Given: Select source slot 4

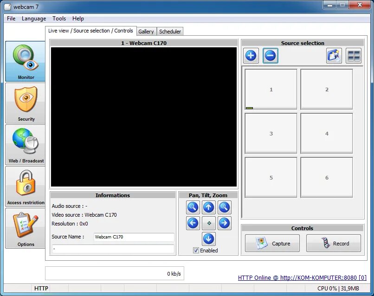Looking at the screenshot, I should tap(327, 134).
